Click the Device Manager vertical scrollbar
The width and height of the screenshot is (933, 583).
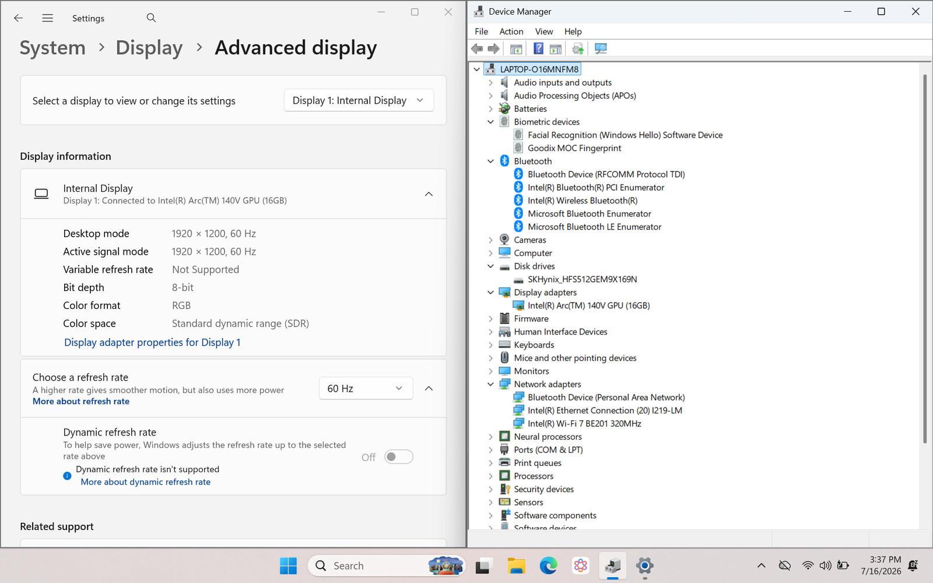925,259
